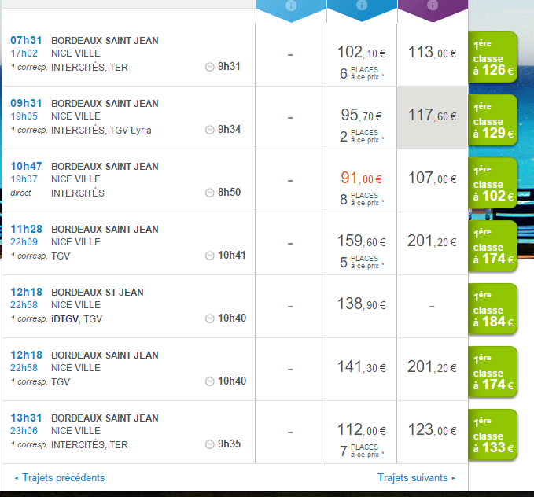Image resolution: width=534 pixels, height=497 pixels.
Task: Go to Trajets suivants
Action: coord(413,477)
